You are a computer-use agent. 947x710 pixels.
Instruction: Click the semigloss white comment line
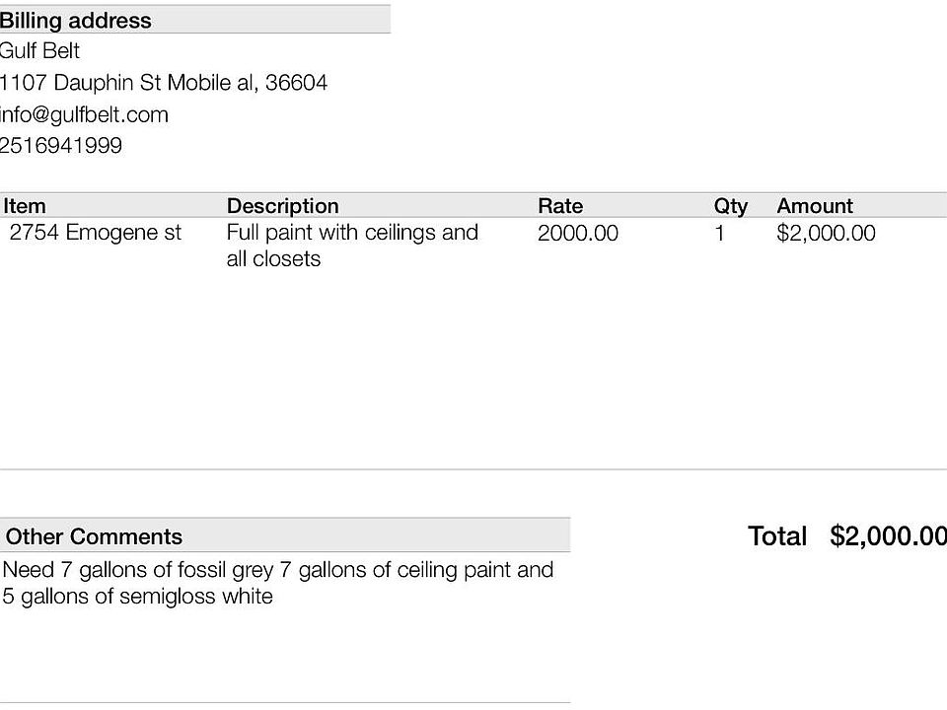coord(138,597)
